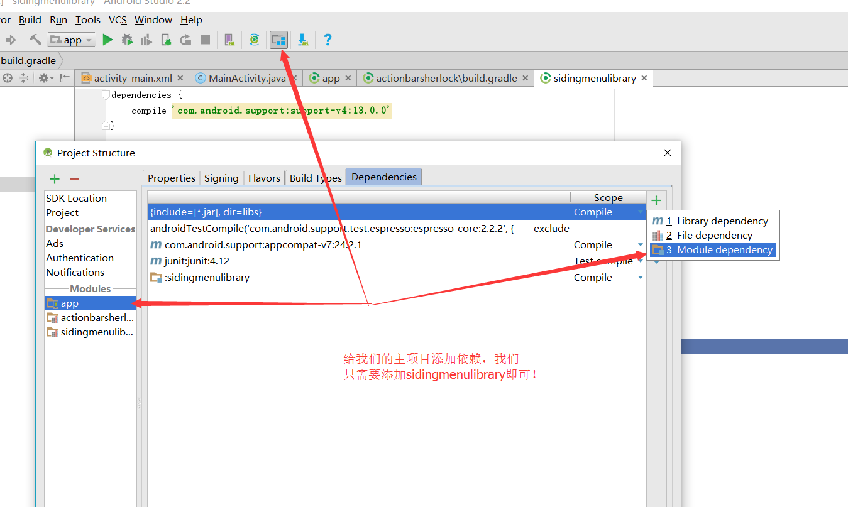Click the green plus to add dependency
Screen dimensions: 848x507
click(x=656, y=200)
